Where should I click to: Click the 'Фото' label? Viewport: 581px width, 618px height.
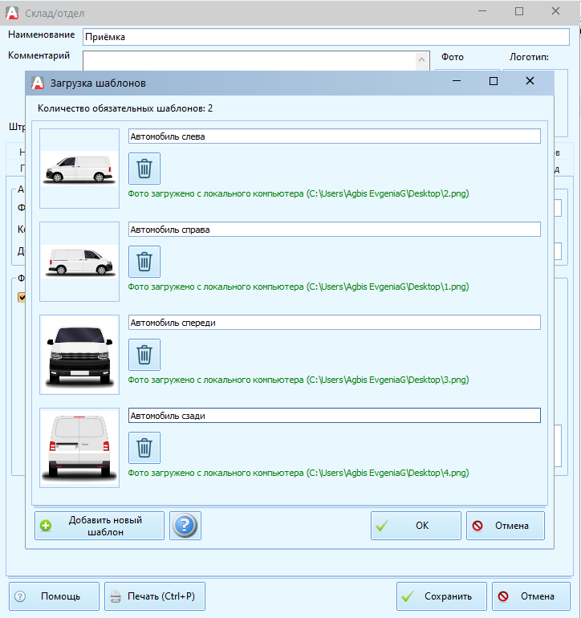[x=453, y=57]
